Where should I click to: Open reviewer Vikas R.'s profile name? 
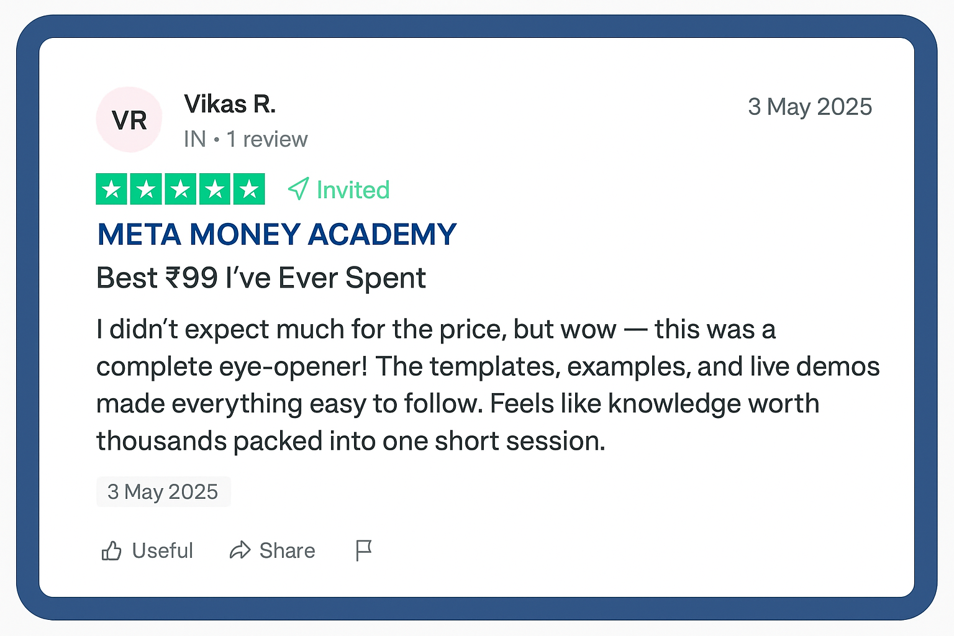(x=230, y=104)
